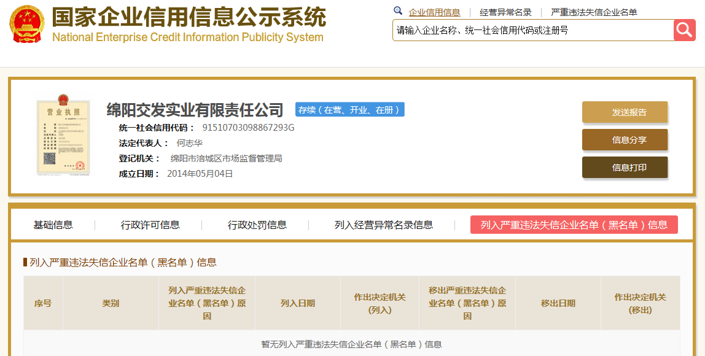
Task: Switch to the 行政许可信息 tab
Action: click(x=150, y=225)
